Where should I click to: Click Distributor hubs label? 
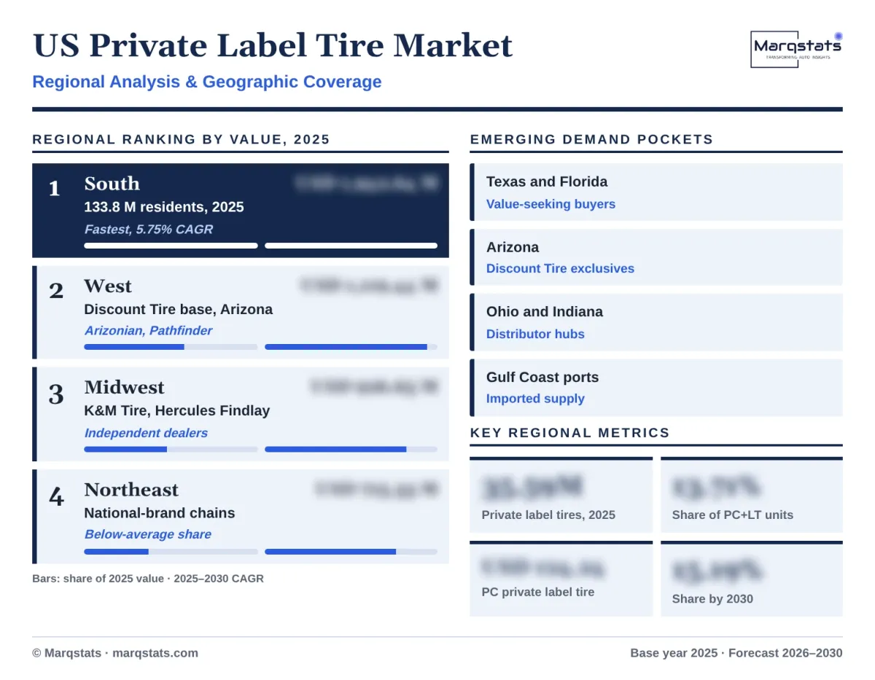[535, 334]
